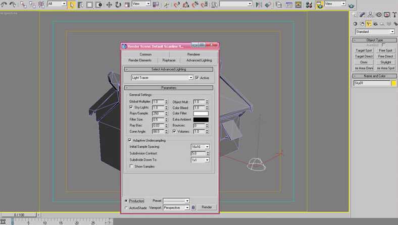Click the Omni light button
Screen dimensions: 398x225
364,62
